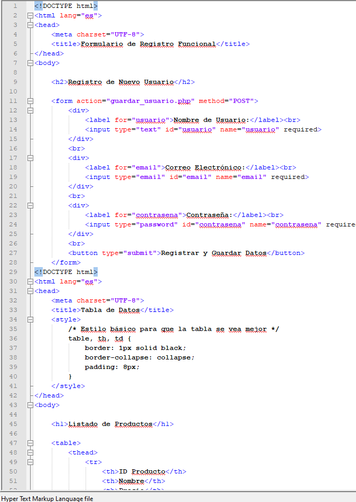This screenshot has width=356, height=502.
Task: Click the "Registrar y Guardar Datos" button text
Action: coord(213,253)
